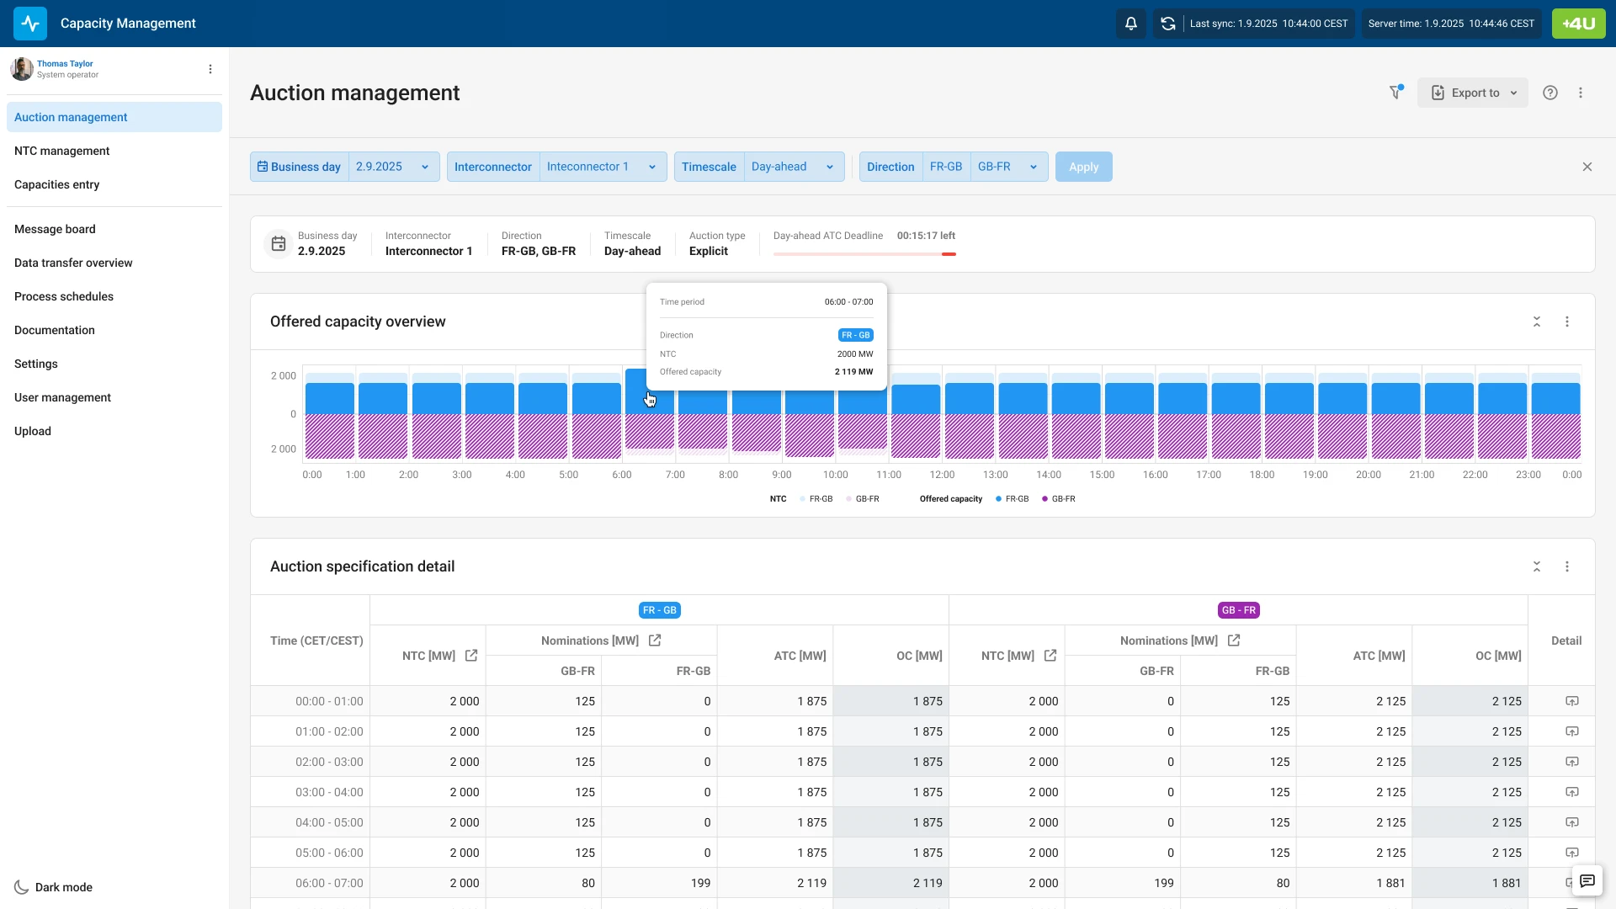Viewport: 1616px width, 909px height.
Task: Click Thomas Taylor profile name
Action: (65, 64)
